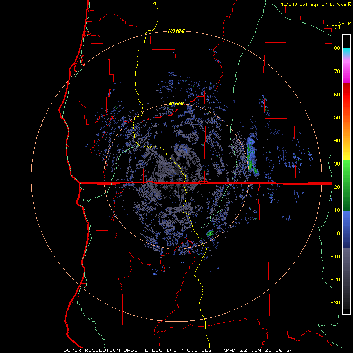Click the 60 dBZ scale value
Viewport: 353px width, 353px height.
click(x=337, y=94)
